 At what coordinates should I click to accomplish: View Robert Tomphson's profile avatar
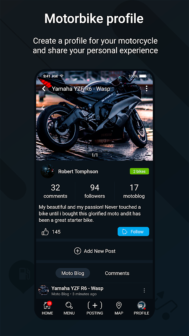[47, 171]
